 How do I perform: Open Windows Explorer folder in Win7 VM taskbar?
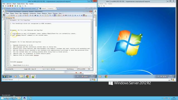[22, 77]
